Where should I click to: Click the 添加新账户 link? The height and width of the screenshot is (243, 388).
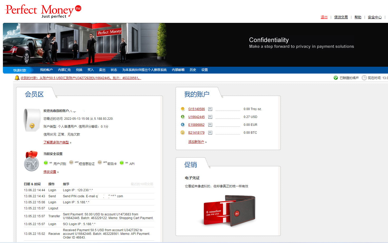(196, 142)
